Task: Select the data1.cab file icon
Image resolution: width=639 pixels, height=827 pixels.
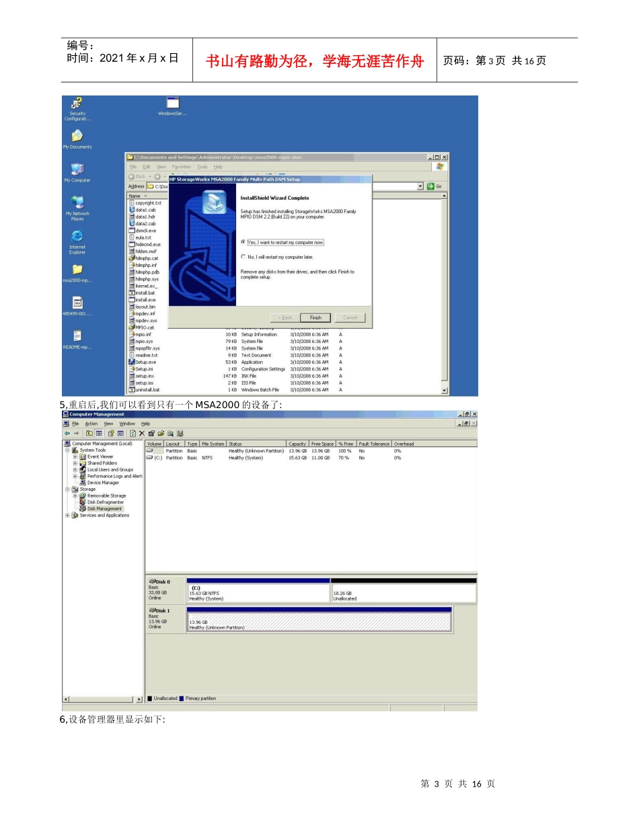Action: (131, 210)
